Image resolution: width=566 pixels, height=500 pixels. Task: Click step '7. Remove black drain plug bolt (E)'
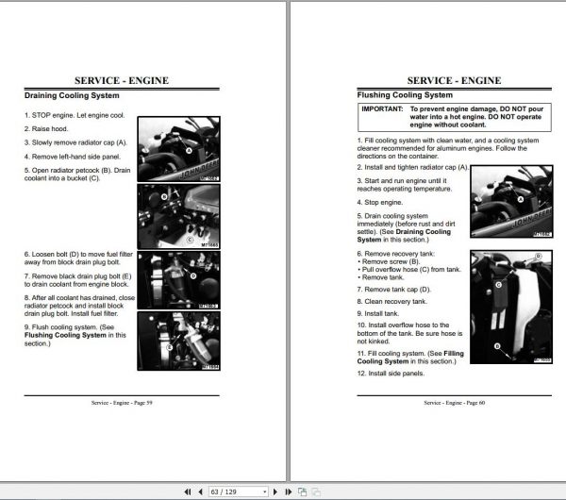[78, 280]
